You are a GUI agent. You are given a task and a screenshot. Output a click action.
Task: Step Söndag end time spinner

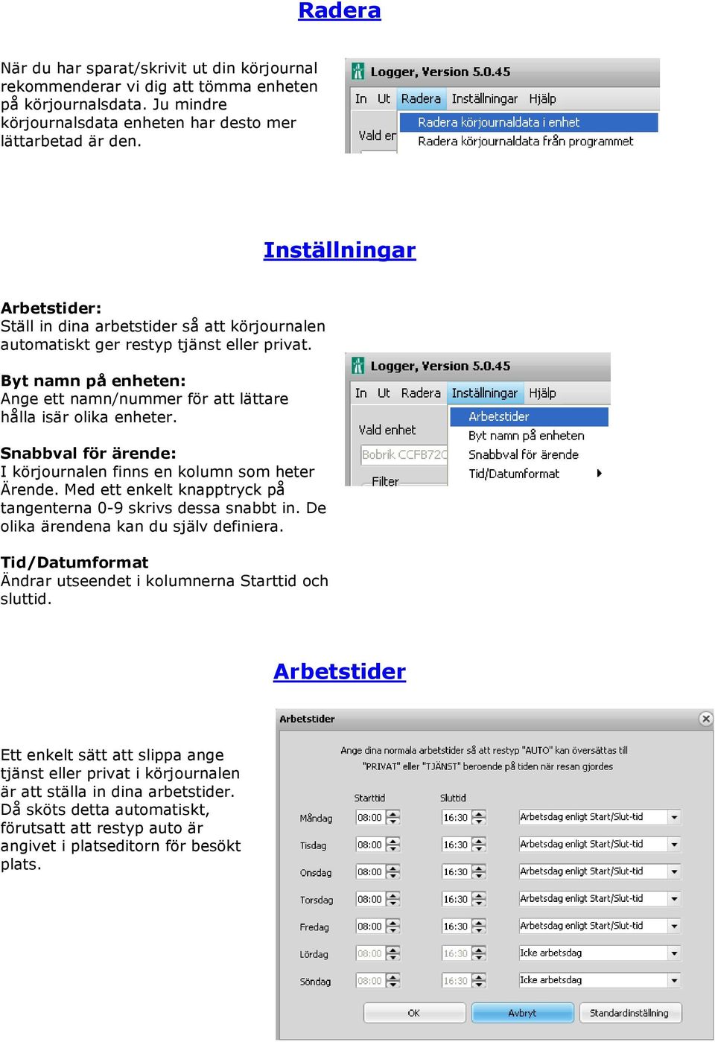[480, 981]
